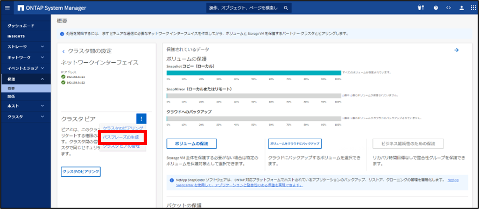Click the 概要 page title
The width and height of the screenshot is (479, 209).
[62, 21]
